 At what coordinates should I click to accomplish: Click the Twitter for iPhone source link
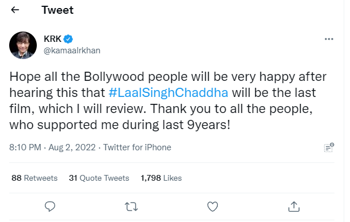point(137,147)
